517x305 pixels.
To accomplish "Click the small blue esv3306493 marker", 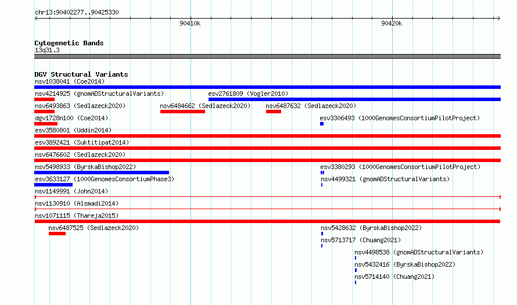I will click(322, 124).
